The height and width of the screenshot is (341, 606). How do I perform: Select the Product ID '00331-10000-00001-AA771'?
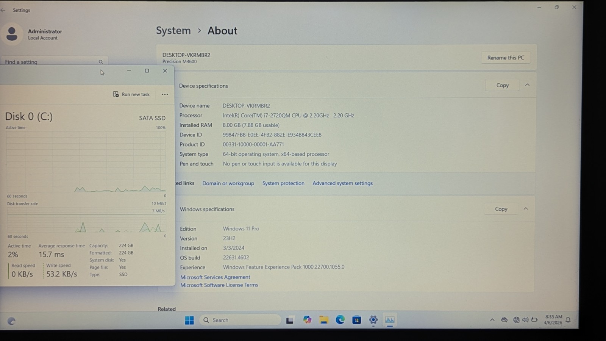coord(253,144)
